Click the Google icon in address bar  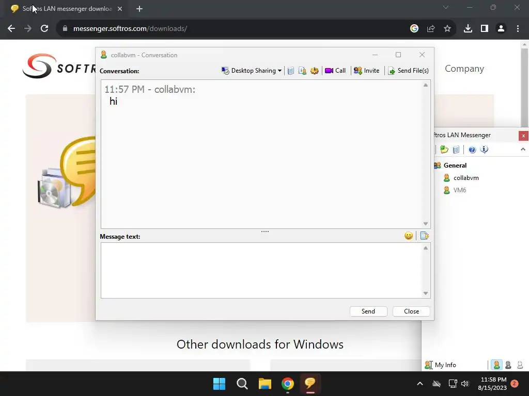click(414, 29)
